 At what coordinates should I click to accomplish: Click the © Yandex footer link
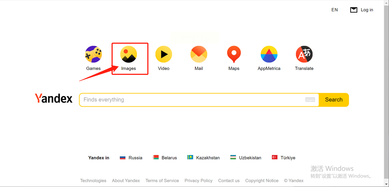tap(294, 181)
